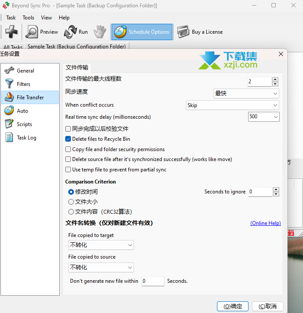
Task: Click the Filters funnel icon
Action: 9,84
